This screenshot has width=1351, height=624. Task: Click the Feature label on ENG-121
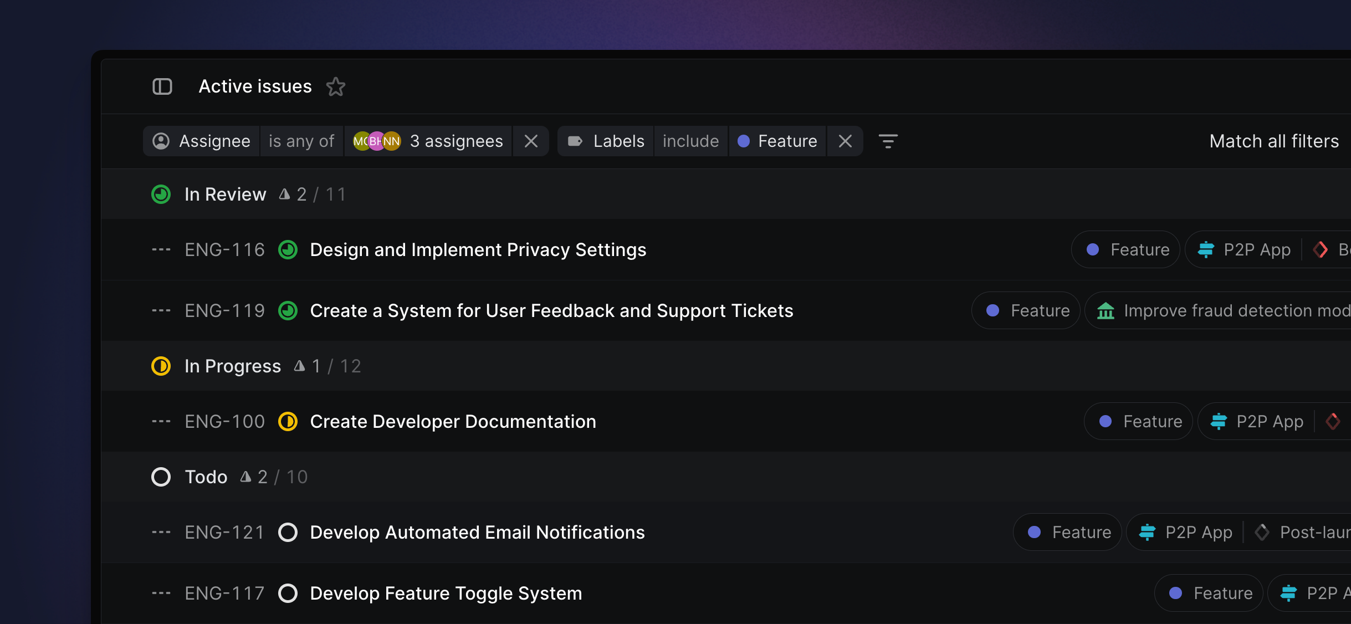click(x=1068, y=533)
